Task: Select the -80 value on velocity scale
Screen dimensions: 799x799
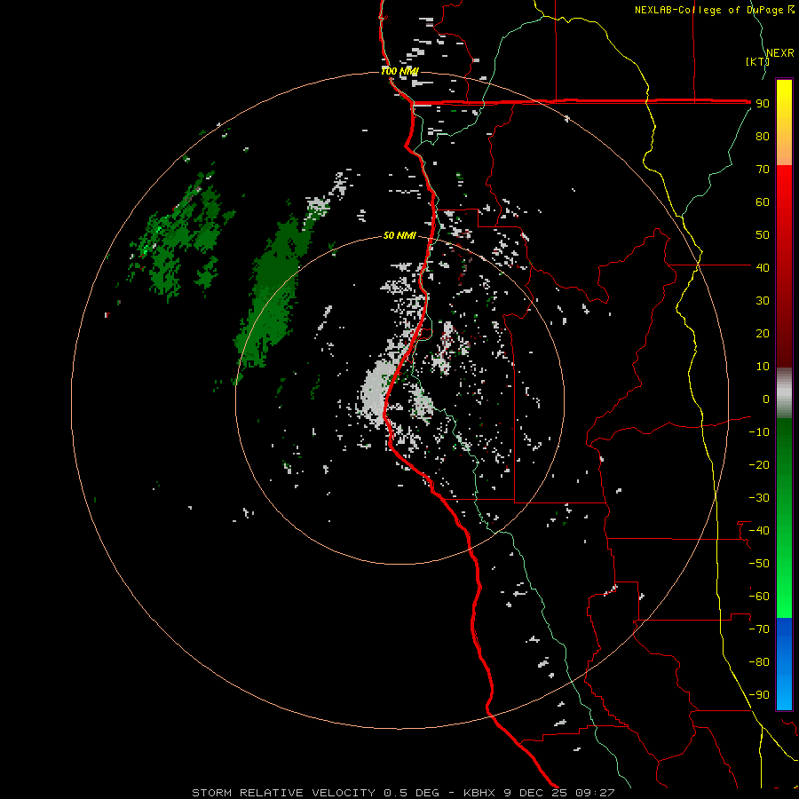Action: pos(759,662)
